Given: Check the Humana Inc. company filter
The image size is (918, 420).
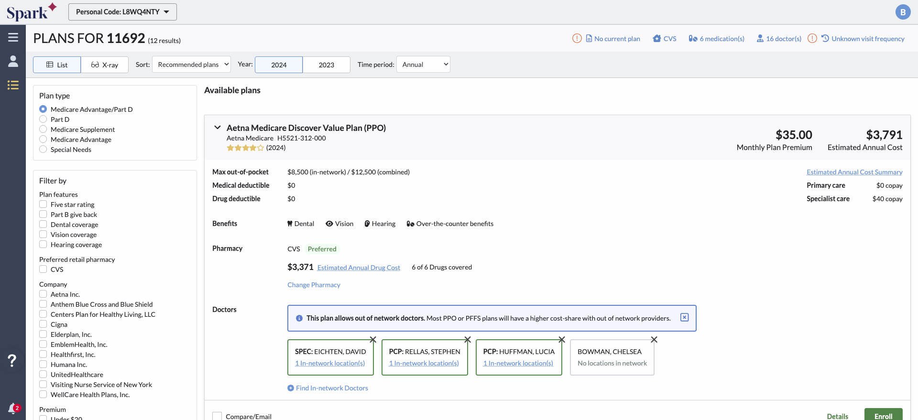Looking at the screenshot, I should 43,365.
